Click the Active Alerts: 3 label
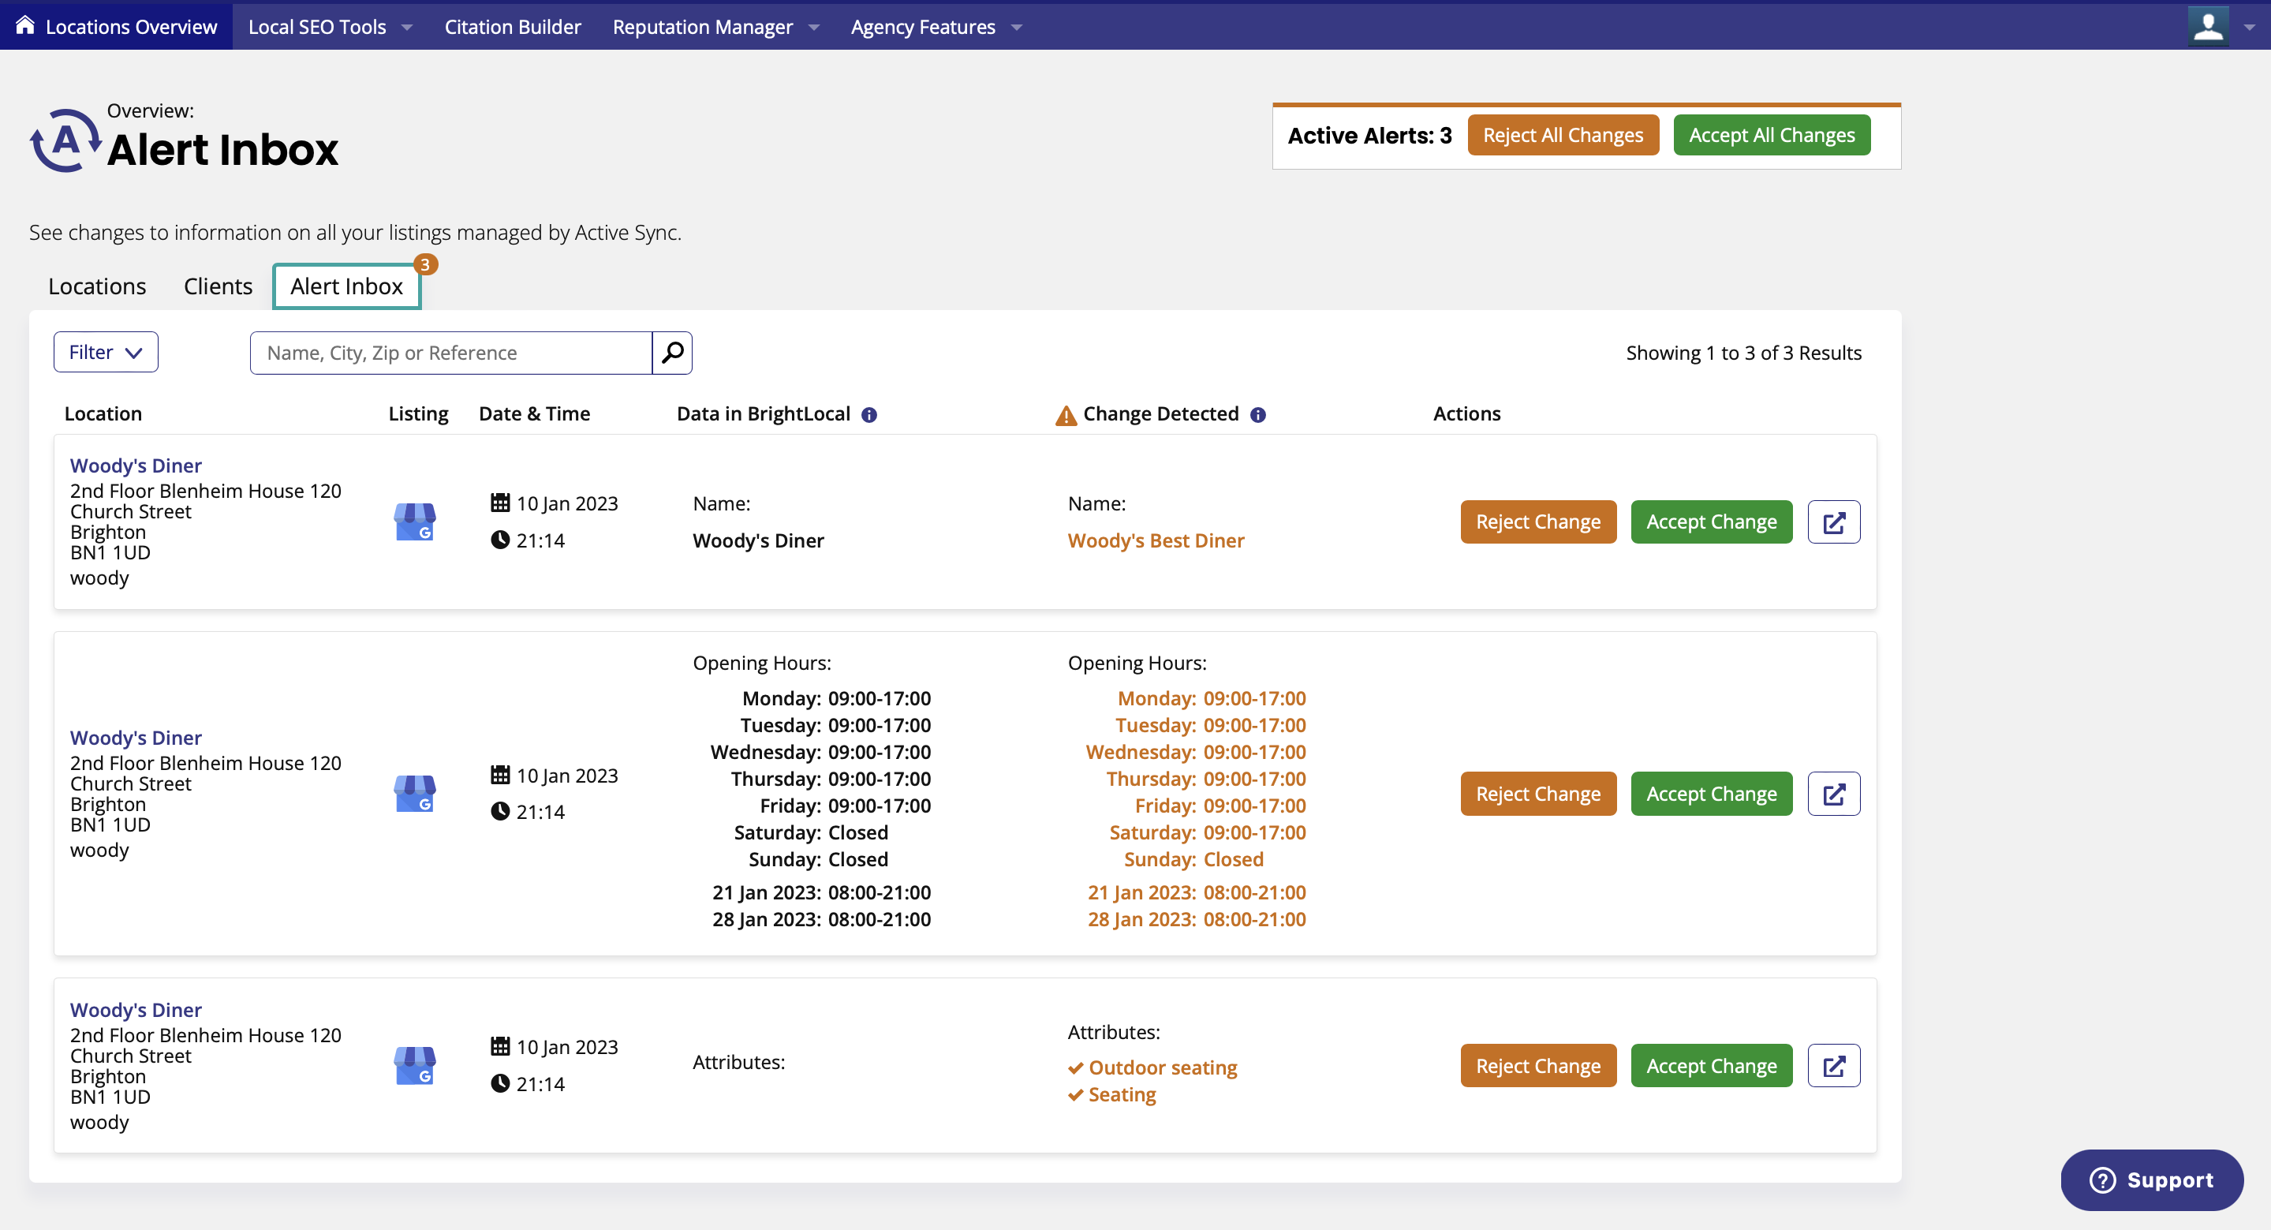The height and width of the screenshot is (1230, 2271). pyautogui.click(x=1369, y=135)
